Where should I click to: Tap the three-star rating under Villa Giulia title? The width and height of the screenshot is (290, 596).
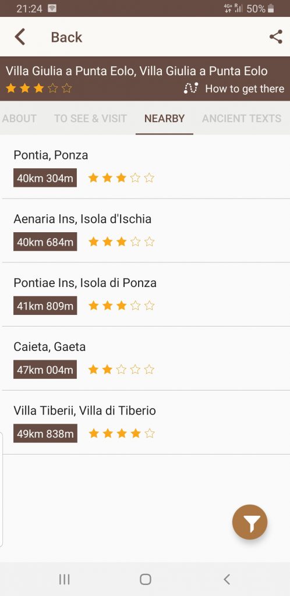coord(39,88)
